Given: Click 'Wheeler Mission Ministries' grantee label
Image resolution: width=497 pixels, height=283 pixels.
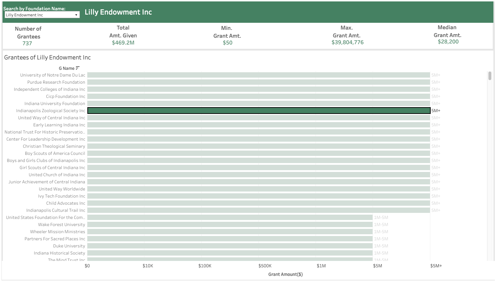Looking at the screenshot, I should click(x=58, y=232).
